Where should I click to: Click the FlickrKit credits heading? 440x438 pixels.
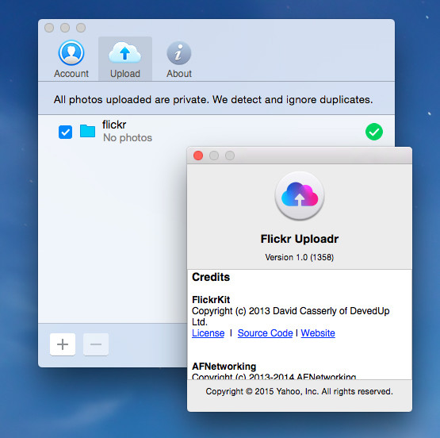211,300
